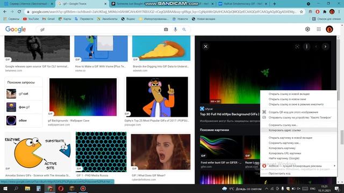Open Bandicam recorder taskbar icon

83,188
